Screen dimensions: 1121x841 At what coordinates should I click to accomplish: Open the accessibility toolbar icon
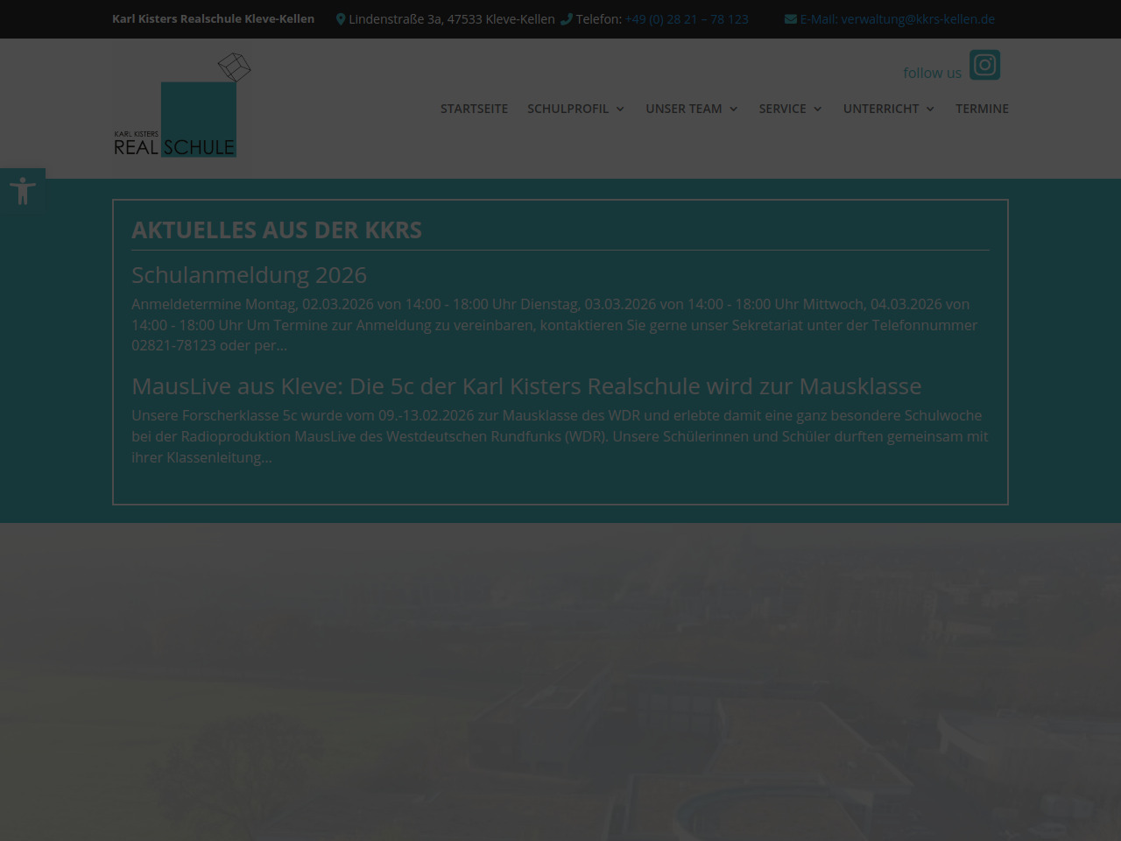point(23,190)
